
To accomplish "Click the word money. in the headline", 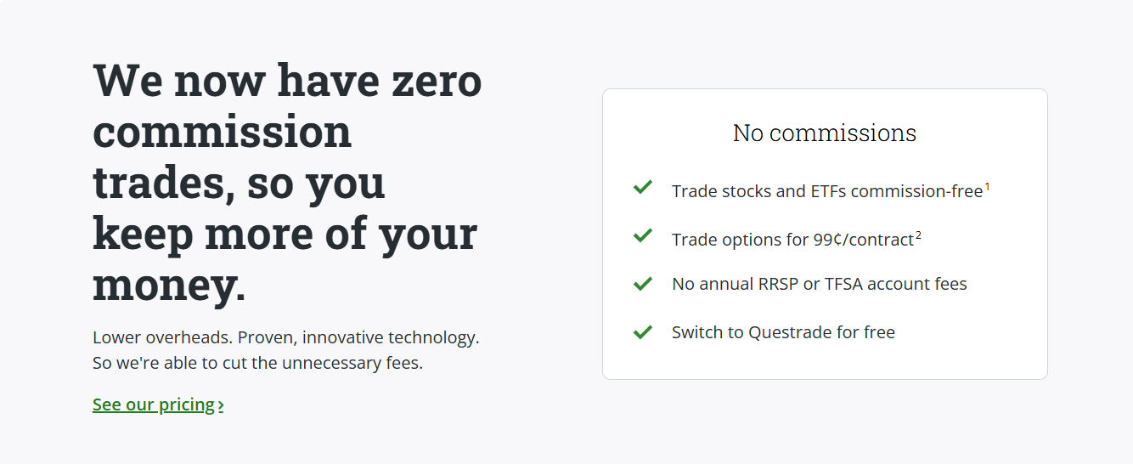I will (169, 285).
